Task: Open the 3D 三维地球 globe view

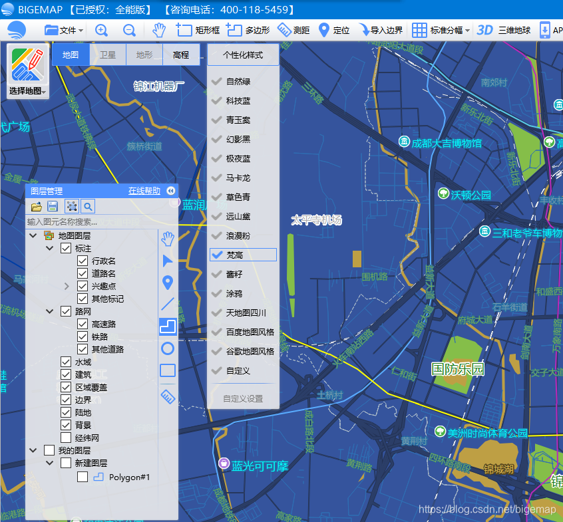Action: point(503,30)
